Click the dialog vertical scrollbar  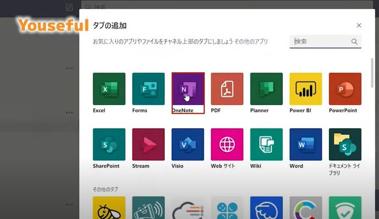coord(372,73)
